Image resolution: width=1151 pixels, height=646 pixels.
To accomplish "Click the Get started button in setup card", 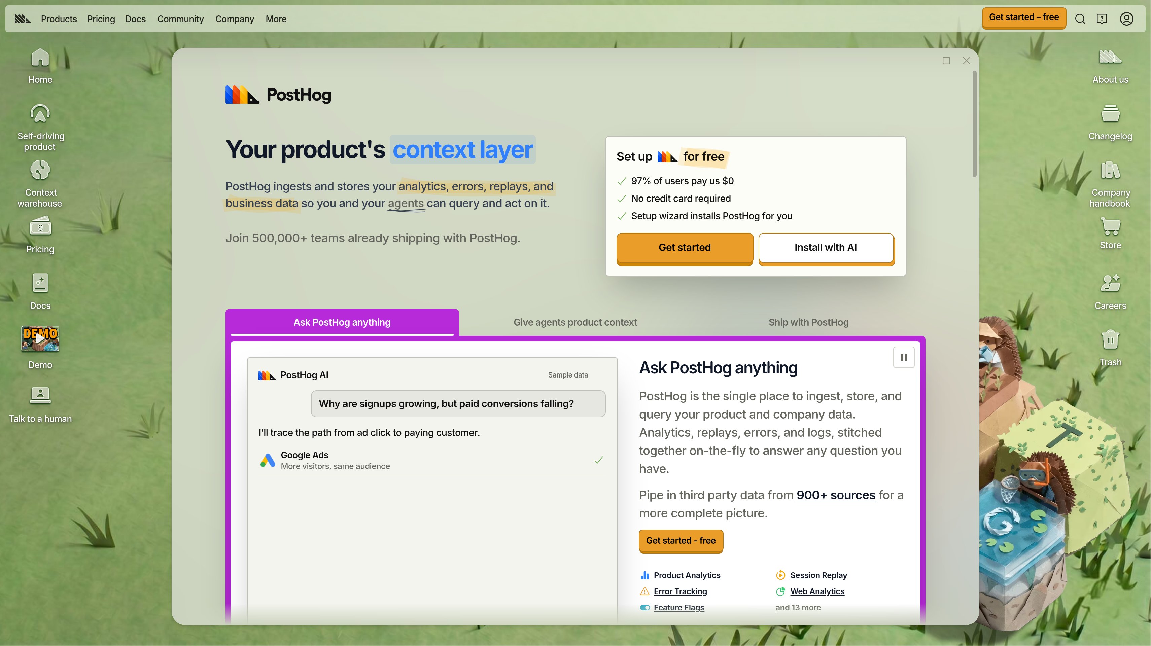I will [x=685, y=248].
